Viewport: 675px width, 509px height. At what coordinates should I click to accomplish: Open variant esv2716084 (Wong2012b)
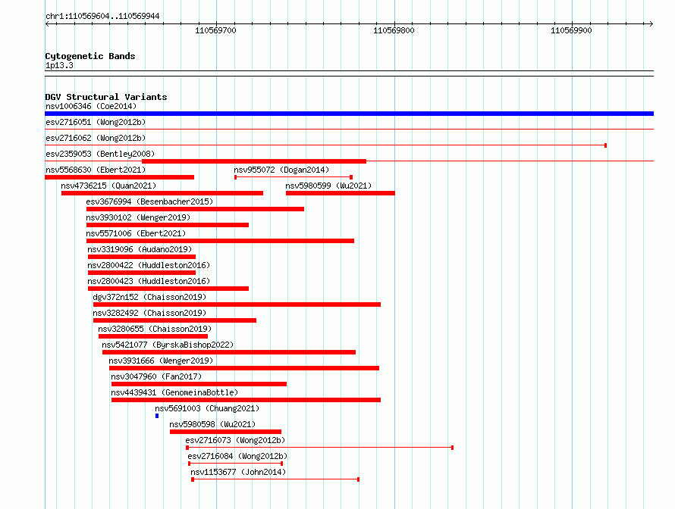(x=237, y=456)
